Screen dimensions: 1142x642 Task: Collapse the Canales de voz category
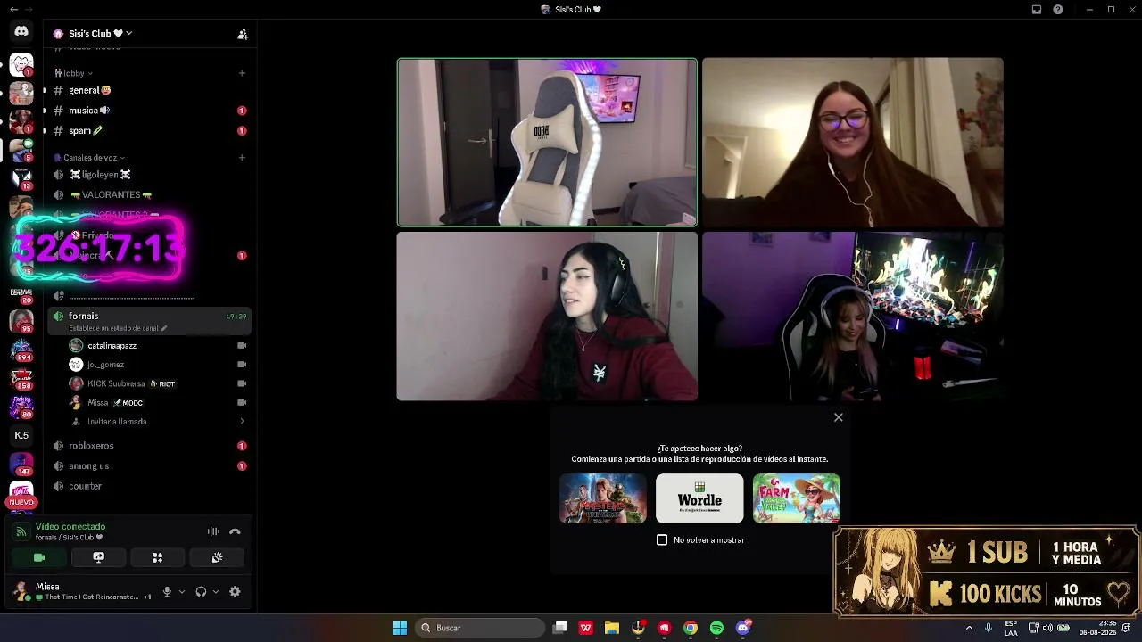pyautogui.click(x=89, y=158)
